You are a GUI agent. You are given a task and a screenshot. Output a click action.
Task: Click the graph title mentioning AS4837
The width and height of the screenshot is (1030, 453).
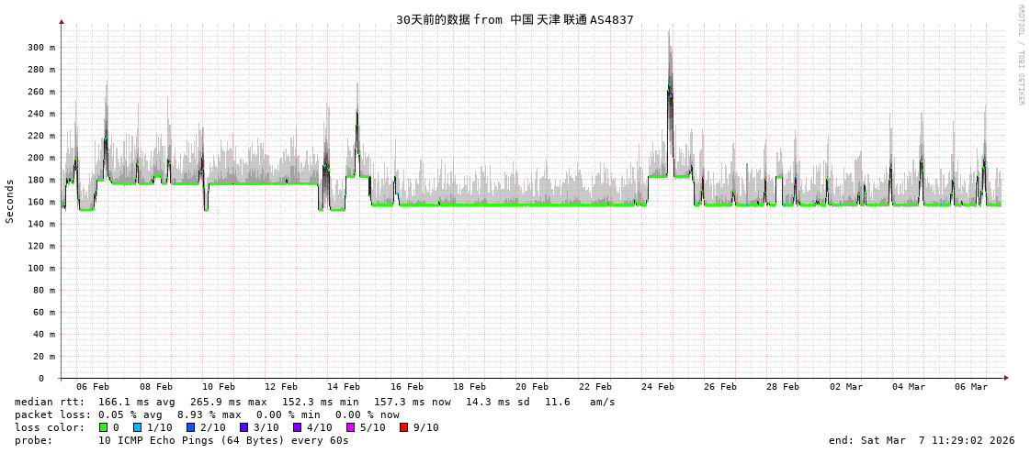pos(515,19)
